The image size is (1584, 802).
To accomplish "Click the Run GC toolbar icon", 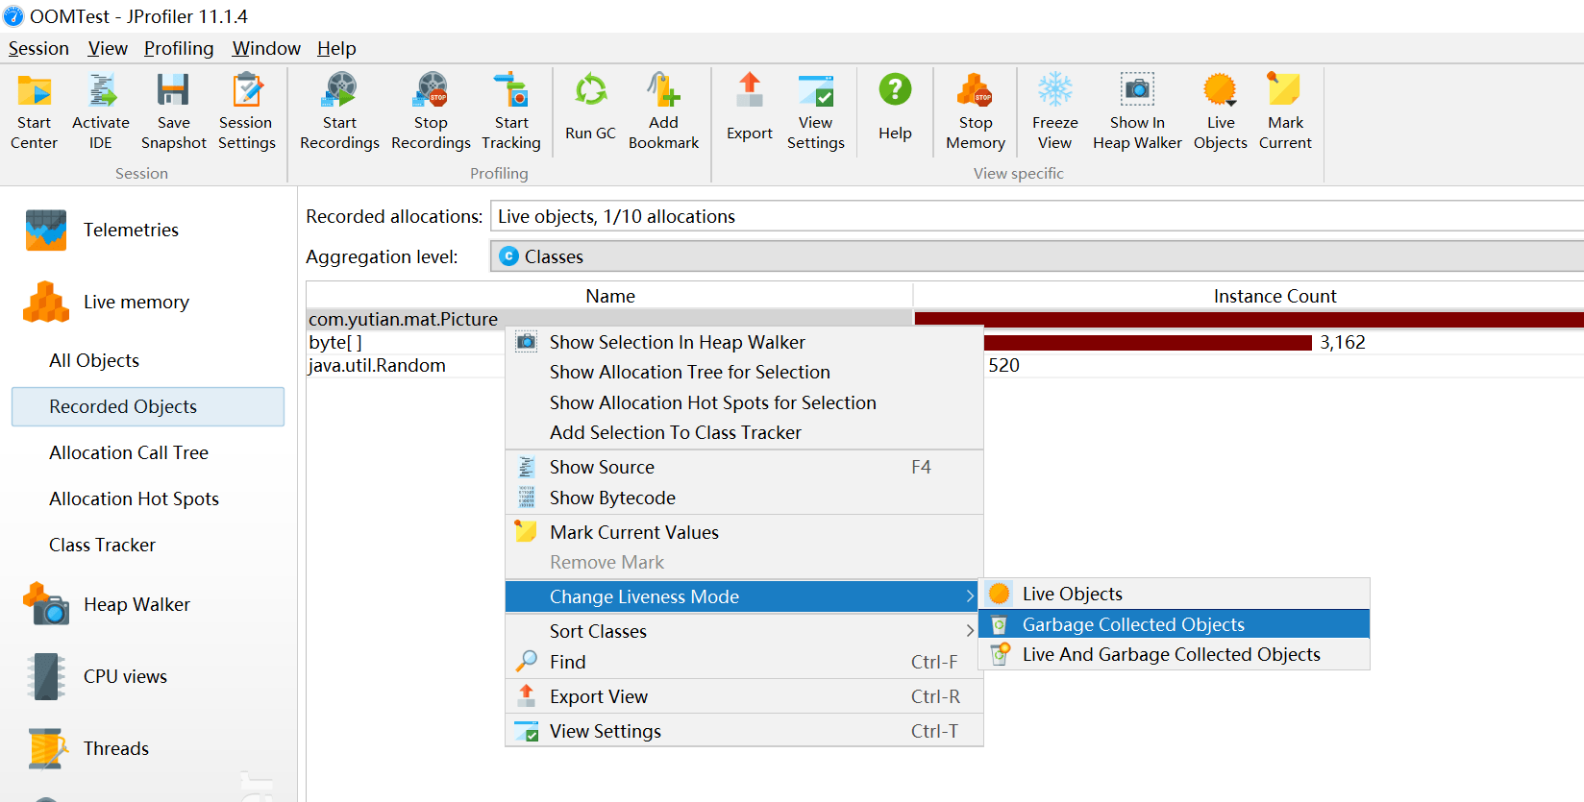I will (590, 92).
